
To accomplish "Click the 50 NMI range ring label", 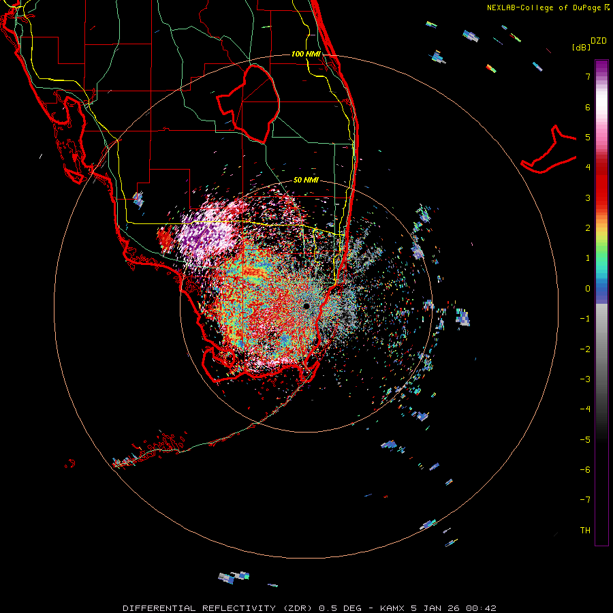I will [306, 180].
